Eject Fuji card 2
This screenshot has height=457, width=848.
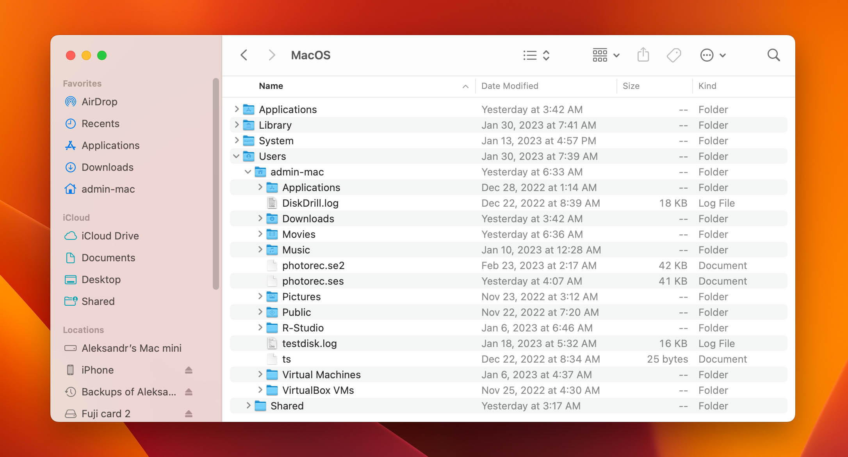click(189, 414)
